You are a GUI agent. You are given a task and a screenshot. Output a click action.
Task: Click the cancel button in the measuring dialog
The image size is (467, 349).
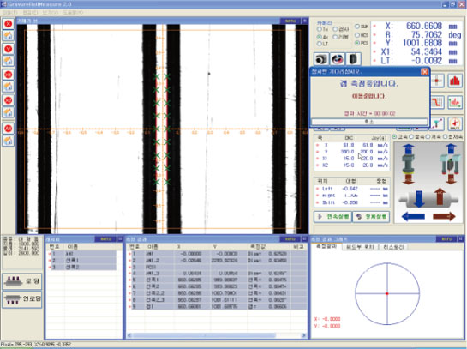[x=369, y=122]
